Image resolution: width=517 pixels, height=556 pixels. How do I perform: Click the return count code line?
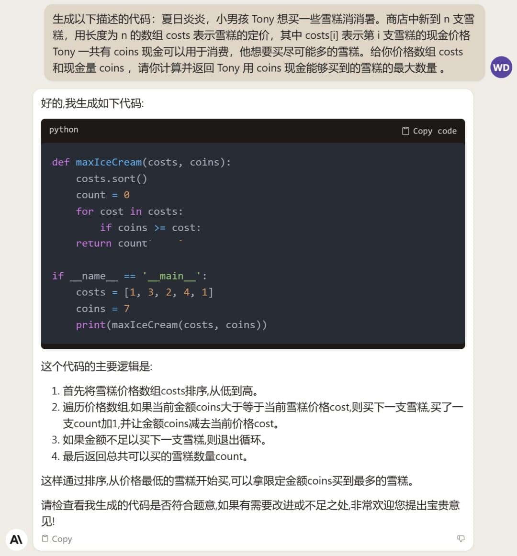(112, 243)
